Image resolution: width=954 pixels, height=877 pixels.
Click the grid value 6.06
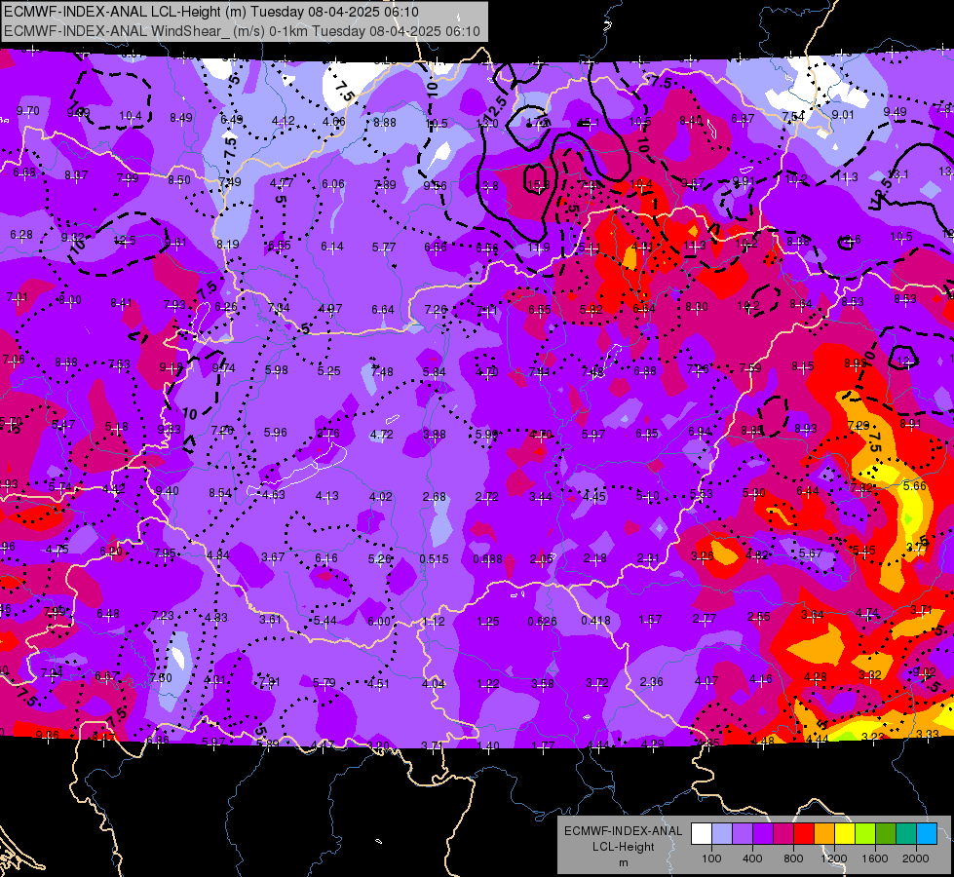click(x=333, y=184)
